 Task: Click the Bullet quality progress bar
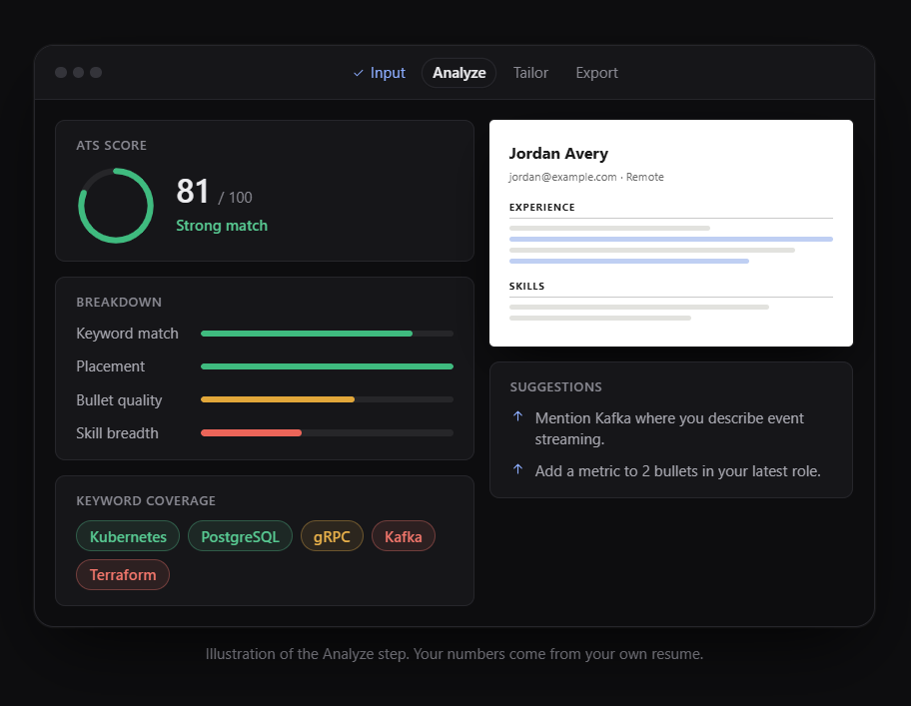pyautogui.click(x=327, y=399)
